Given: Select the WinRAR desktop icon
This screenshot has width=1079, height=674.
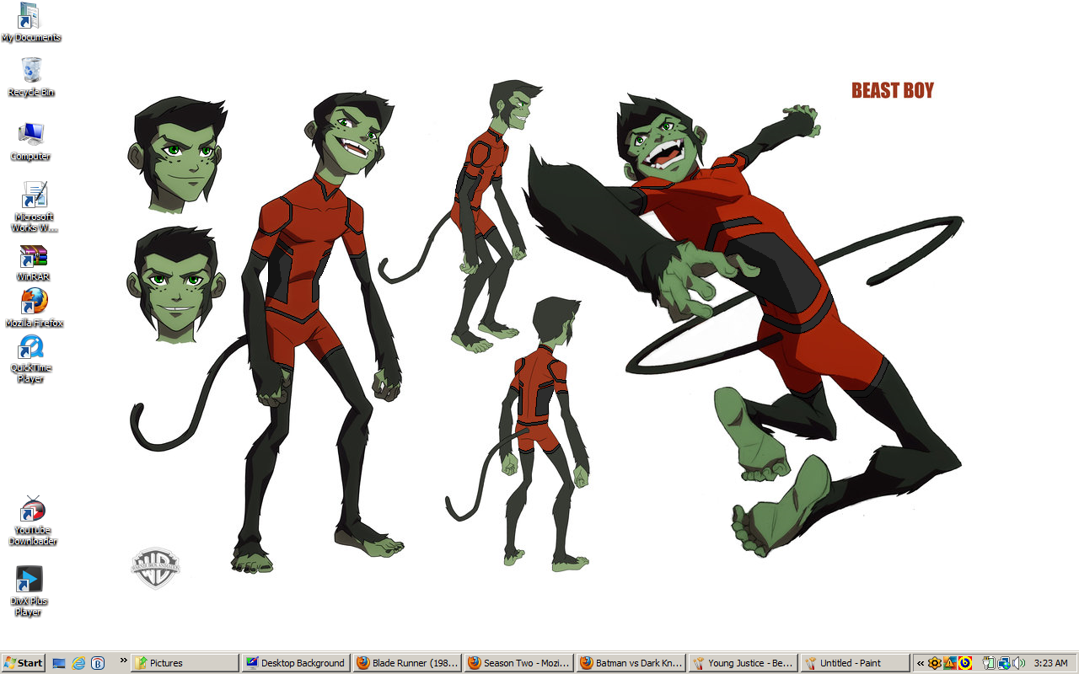Looking at the screenshot, I should 33,263.
